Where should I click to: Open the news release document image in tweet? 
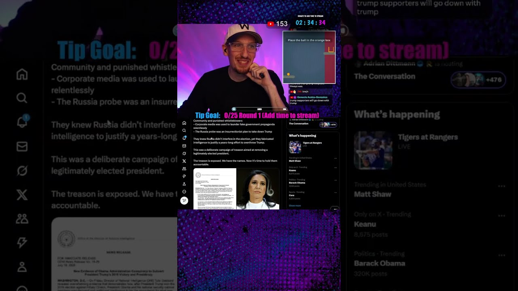pyautogui.click(x=215, y=189)
